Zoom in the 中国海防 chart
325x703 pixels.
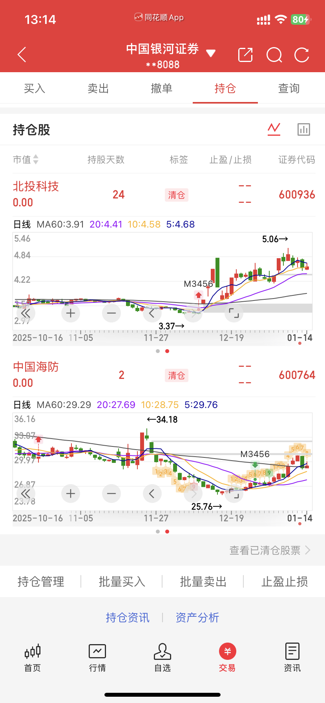pos(71,494)
